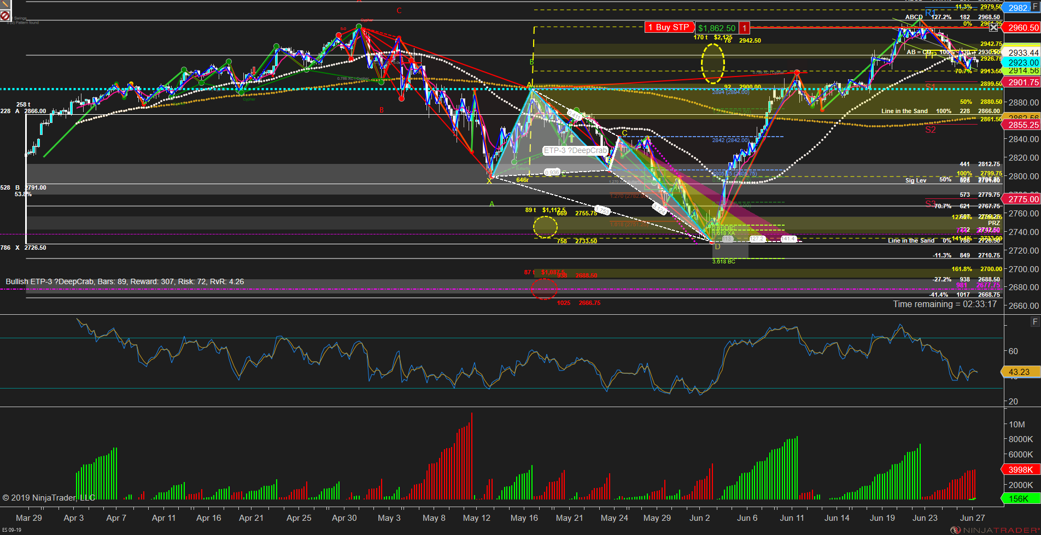Click the Jun 2 date label

tap(700, 518)
